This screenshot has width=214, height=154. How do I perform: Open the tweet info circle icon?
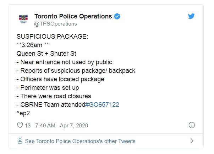(x=192, y=125)
